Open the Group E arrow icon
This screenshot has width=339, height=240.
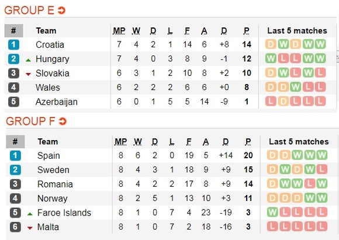61,11
